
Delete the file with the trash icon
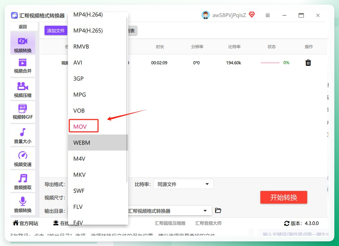[x=308, y=63]
